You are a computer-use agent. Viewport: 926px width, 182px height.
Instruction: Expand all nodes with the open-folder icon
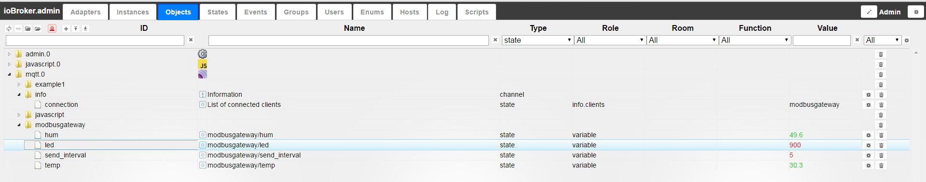click(x=38, y=28)
